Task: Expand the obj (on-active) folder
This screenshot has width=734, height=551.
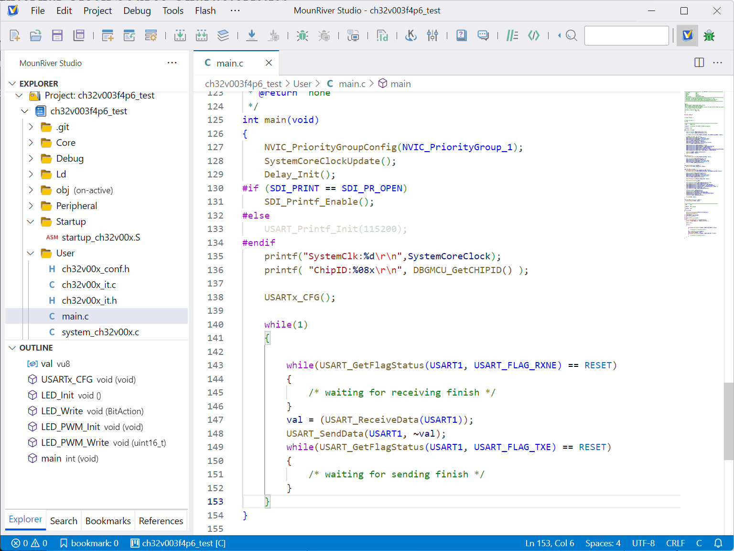Action: click(31, 190)
